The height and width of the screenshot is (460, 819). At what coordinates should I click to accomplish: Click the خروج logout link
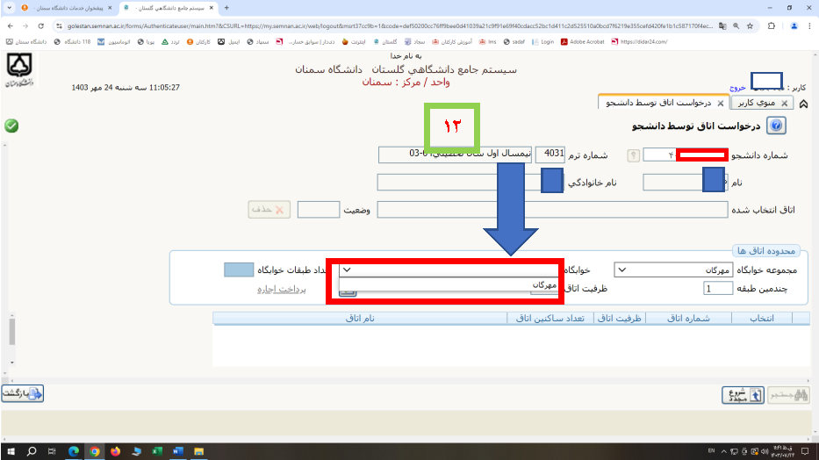736,88
